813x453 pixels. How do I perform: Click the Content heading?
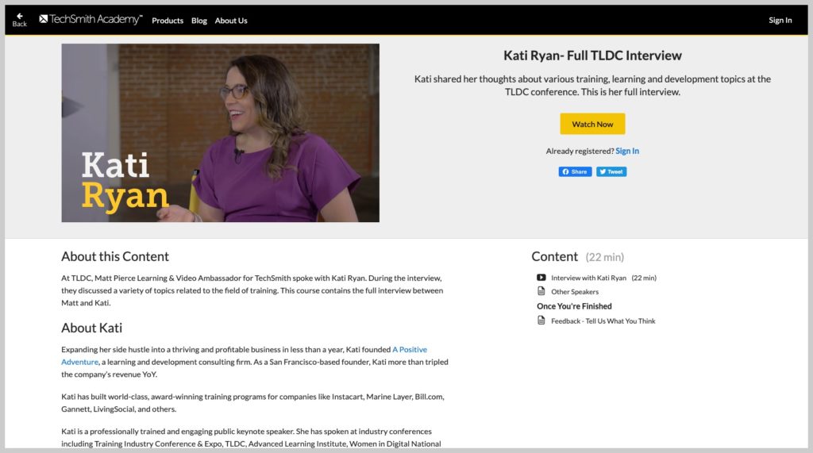[x=554, y=256]
